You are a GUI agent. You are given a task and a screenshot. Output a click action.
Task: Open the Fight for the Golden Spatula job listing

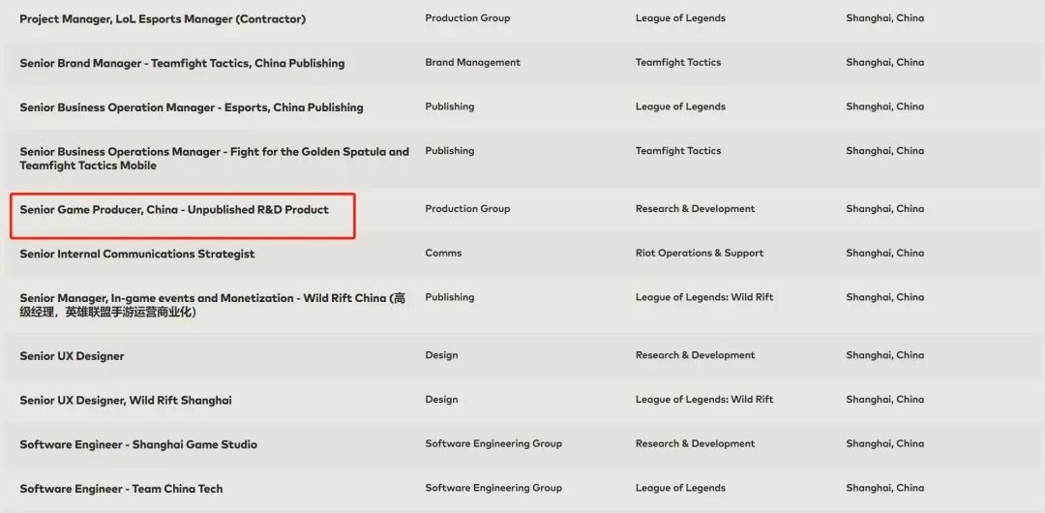click(214, 159)
